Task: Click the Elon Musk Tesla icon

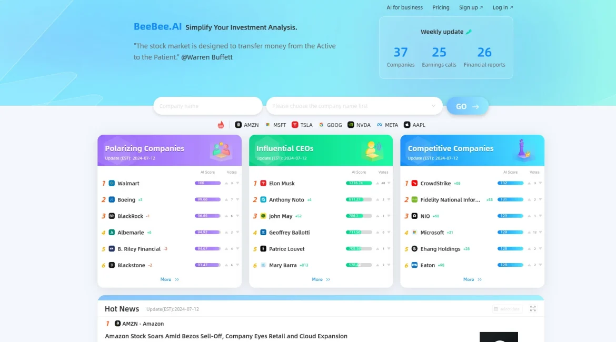Action: (263, 184)
